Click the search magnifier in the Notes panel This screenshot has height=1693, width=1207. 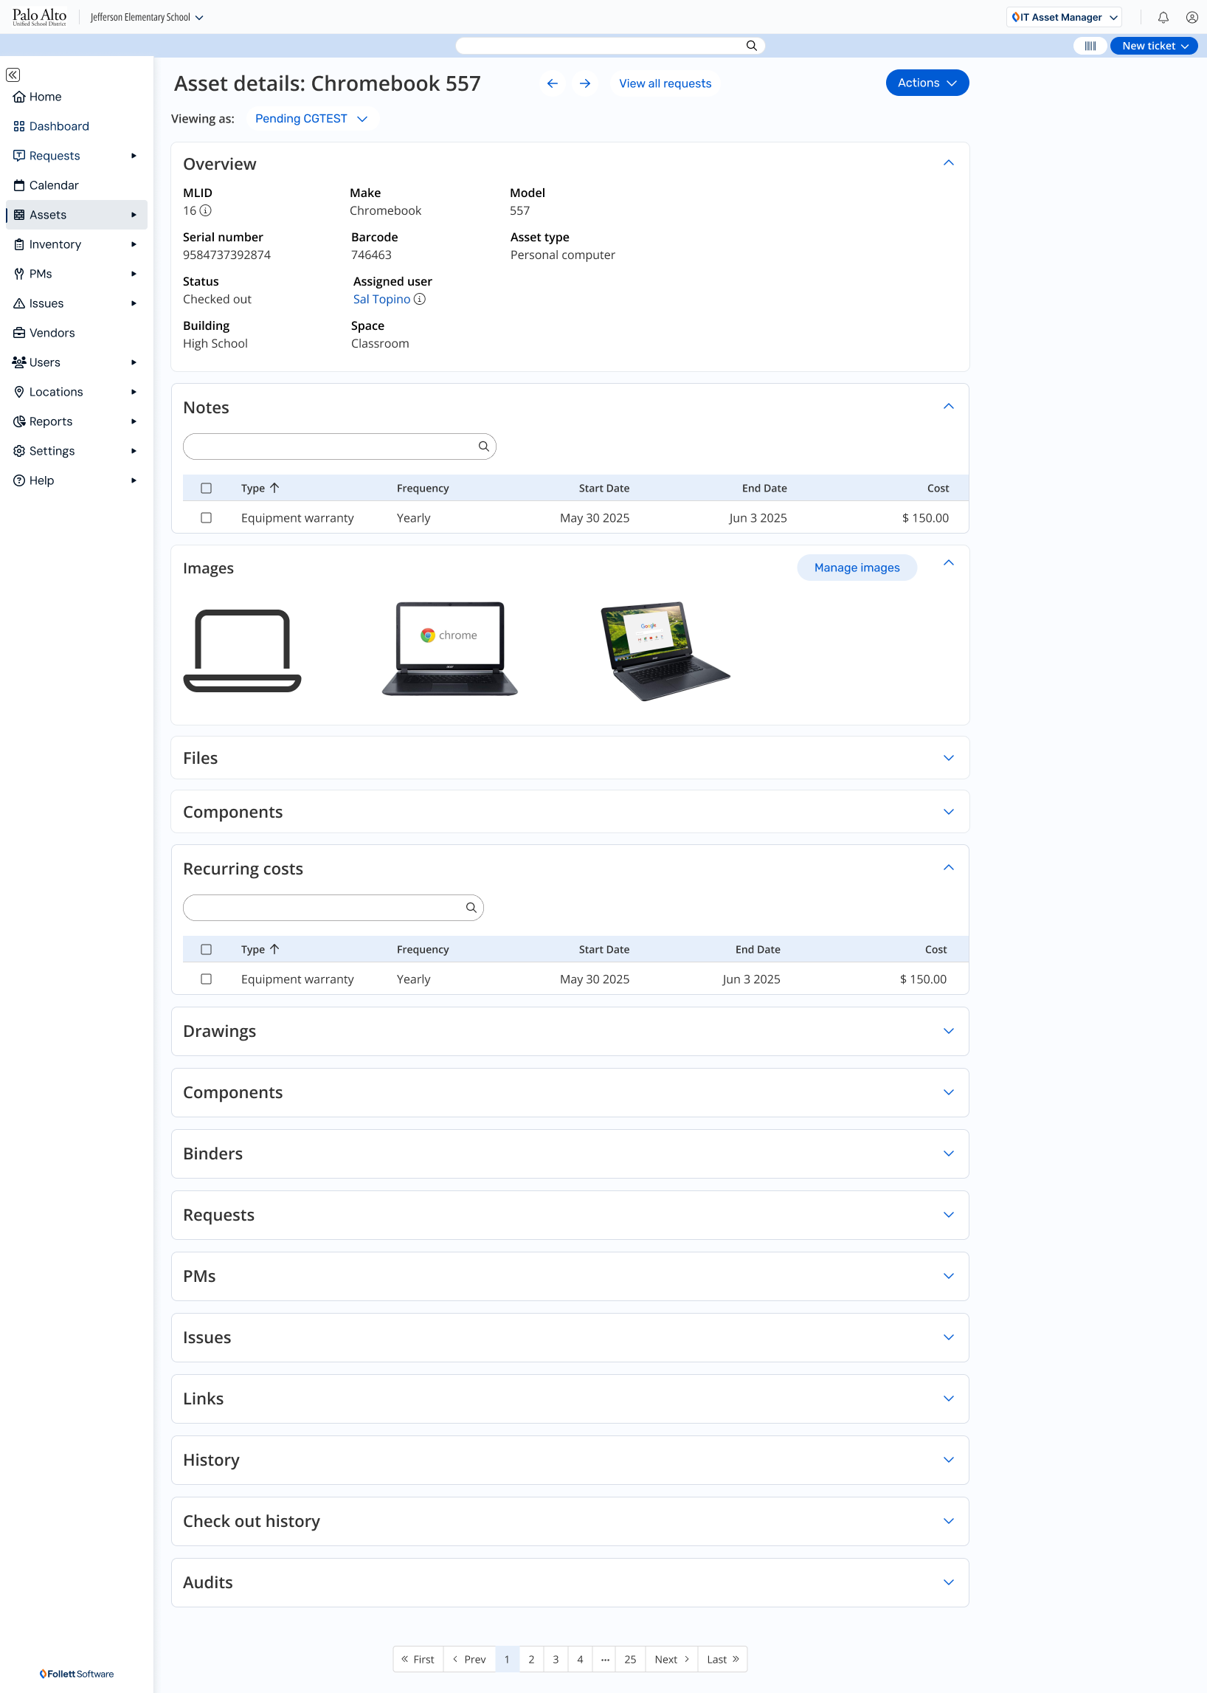click(x=484, y=446)
